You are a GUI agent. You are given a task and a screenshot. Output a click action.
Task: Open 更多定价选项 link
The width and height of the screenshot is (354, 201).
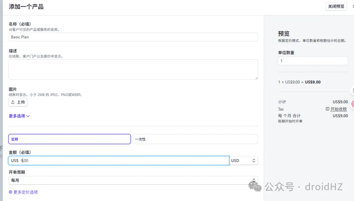(26, 192)
